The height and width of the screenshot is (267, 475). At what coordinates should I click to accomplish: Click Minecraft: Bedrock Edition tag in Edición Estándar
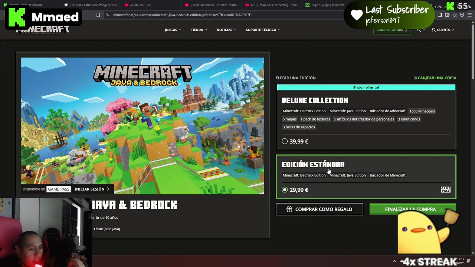304,175
